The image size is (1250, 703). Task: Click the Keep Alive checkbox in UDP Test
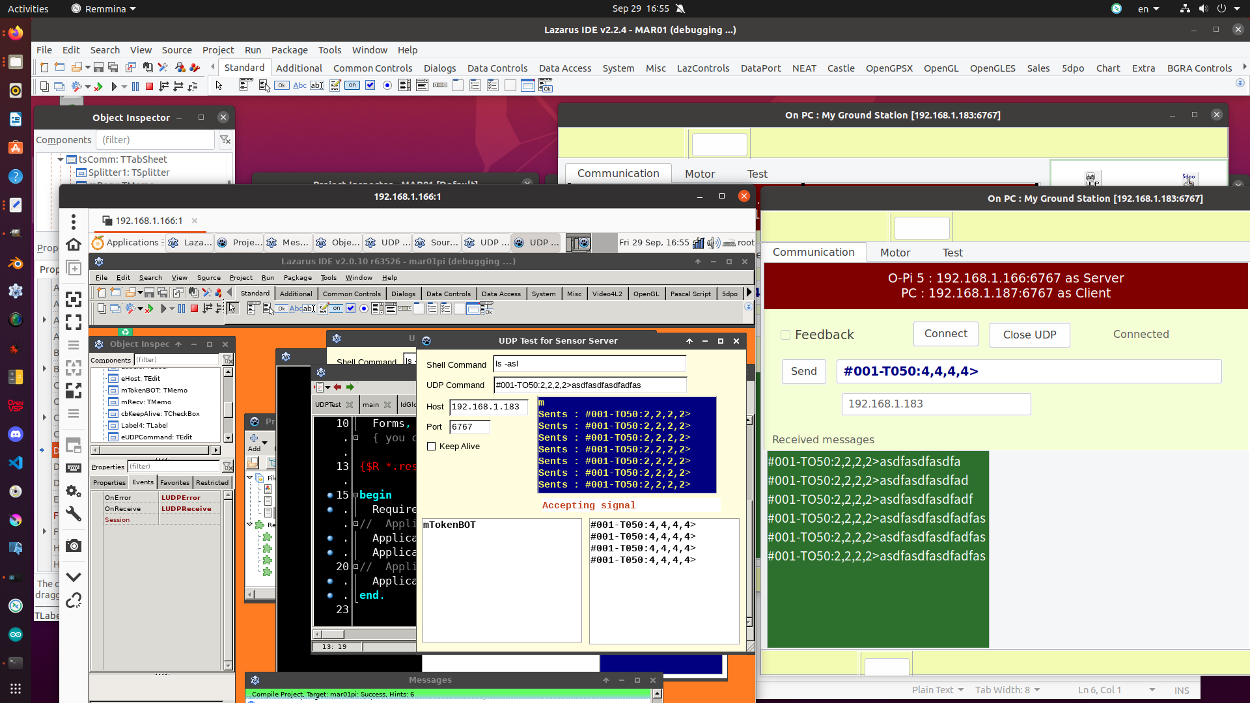pos(432,445)
